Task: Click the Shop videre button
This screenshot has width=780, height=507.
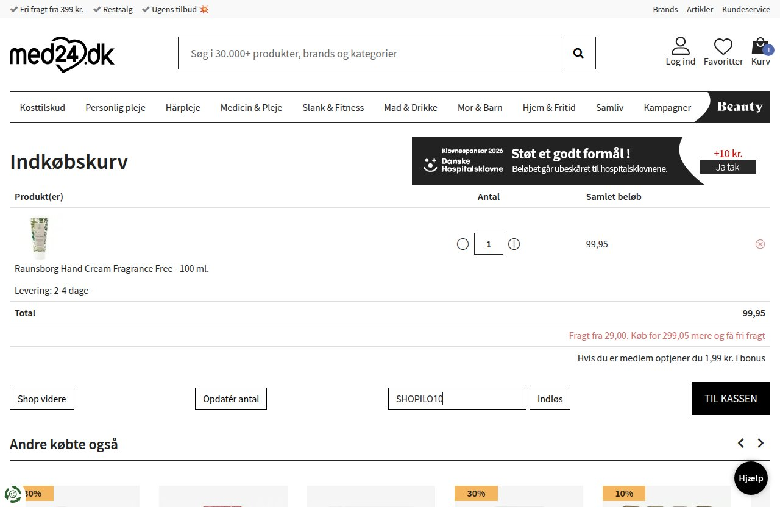Action: click(42, 399)
